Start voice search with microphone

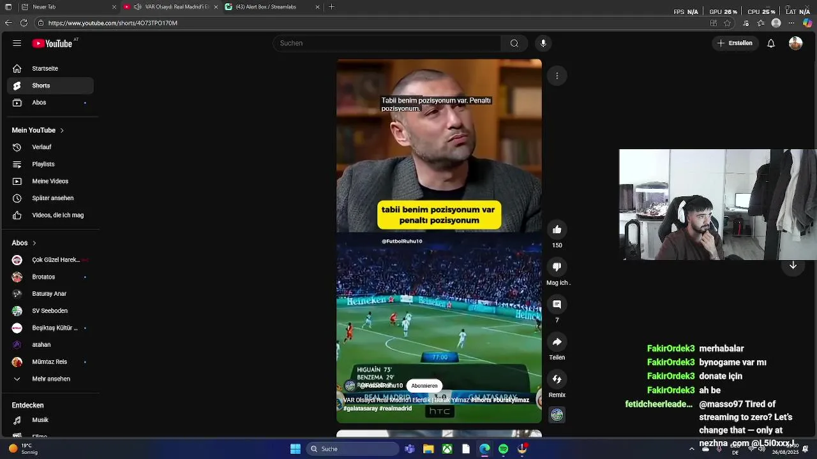[543, 43]
